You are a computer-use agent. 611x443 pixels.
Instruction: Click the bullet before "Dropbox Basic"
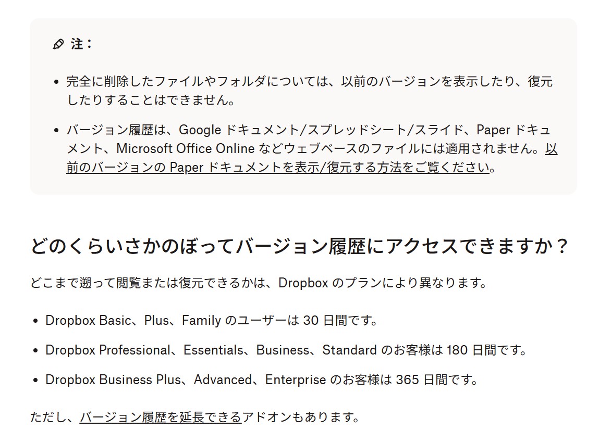coord(35,321)
